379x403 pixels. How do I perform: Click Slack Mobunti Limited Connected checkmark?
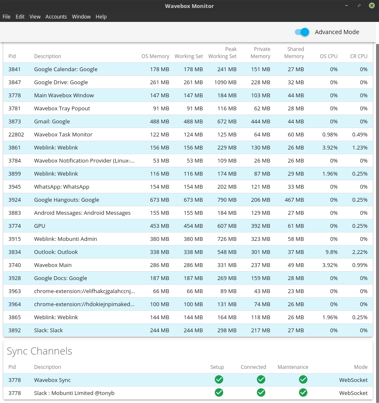pyautogui.click(x=261, y=393)
